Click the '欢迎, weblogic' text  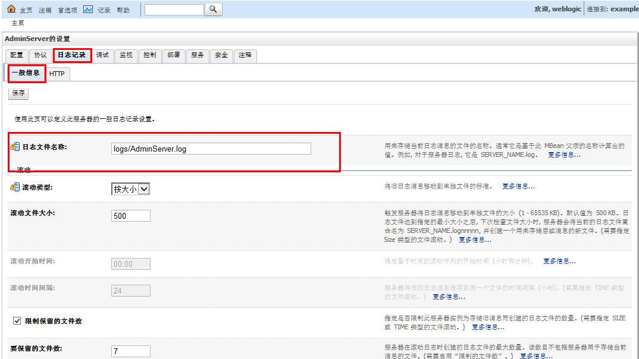click(557, 9)
